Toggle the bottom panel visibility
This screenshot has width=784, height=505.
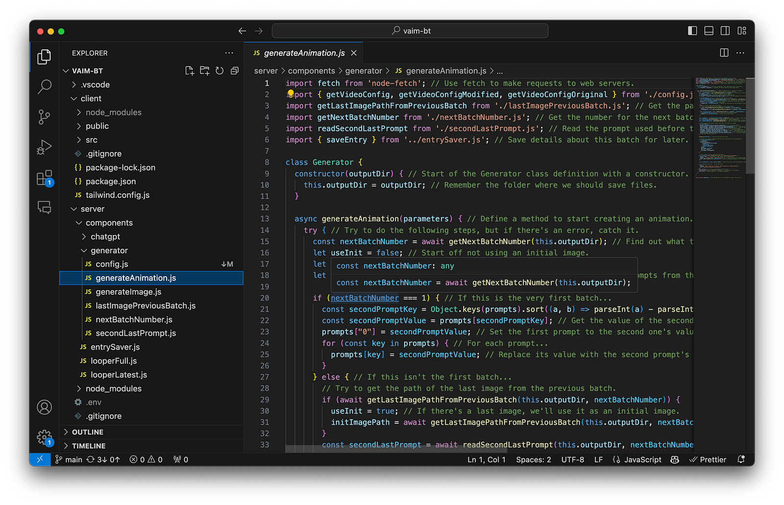pyautogui.click(x=709, y=31)
